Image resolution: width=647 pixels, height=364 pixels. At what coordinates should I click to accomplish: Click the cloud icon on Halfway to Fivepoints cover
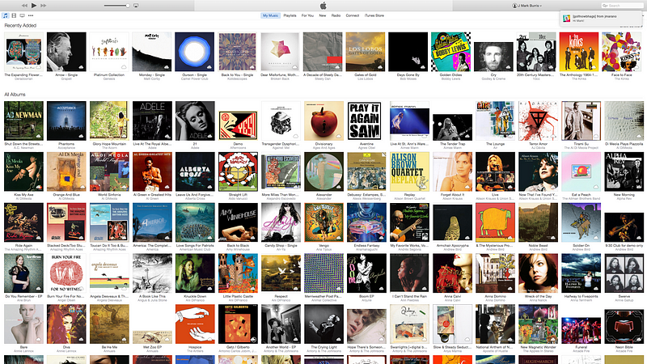click(596, 288)
